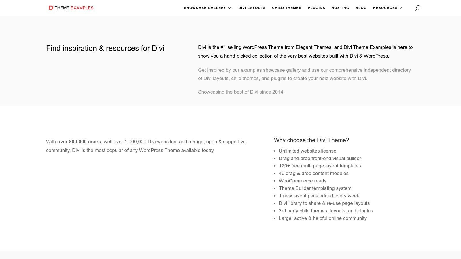
Task: Open the RESOURCES menu
Action: point(385,8)
